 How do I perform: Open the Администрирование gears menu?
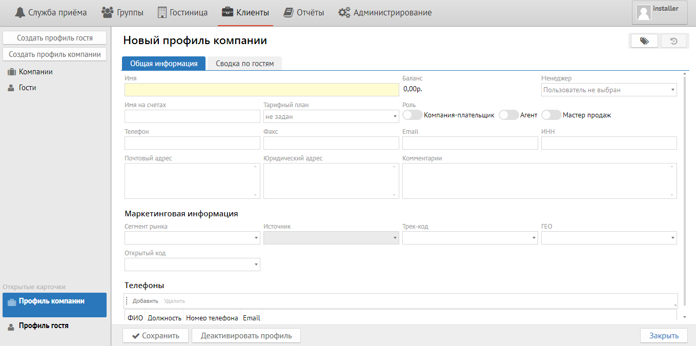tap(385, 13)
